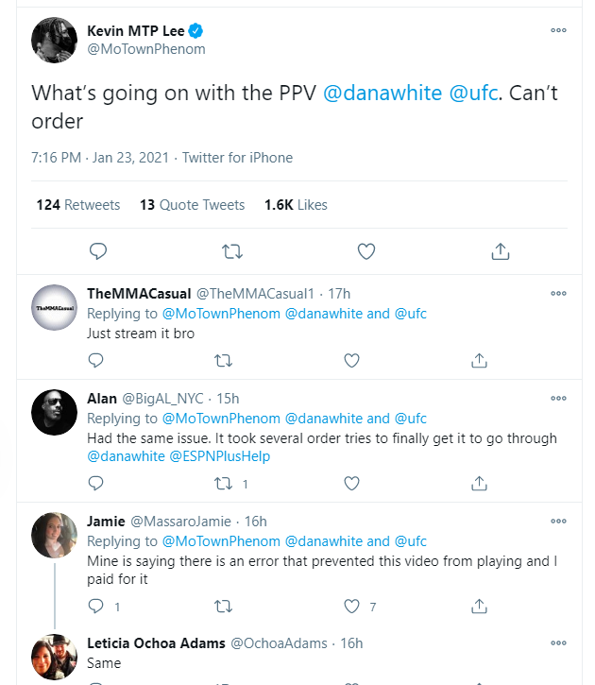This screenshot has height=685, width=595.
Task: Share Kevin MTP Lee's main tweet
Action: coord(501,250)
